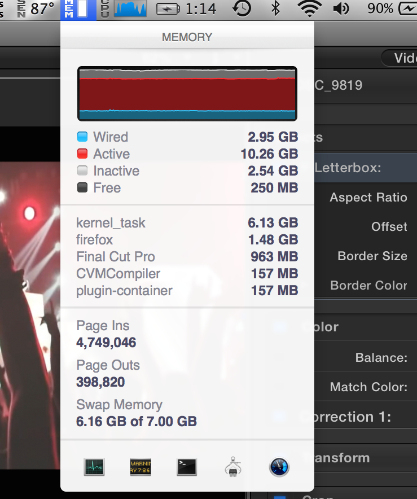Open Terminal from the memory panel
This screenshot has width=417, height=499.
click(187, 467)
